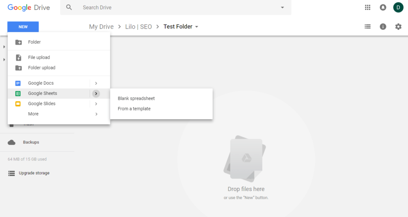
Task: Open the Google apps grid
Action: 367,8
